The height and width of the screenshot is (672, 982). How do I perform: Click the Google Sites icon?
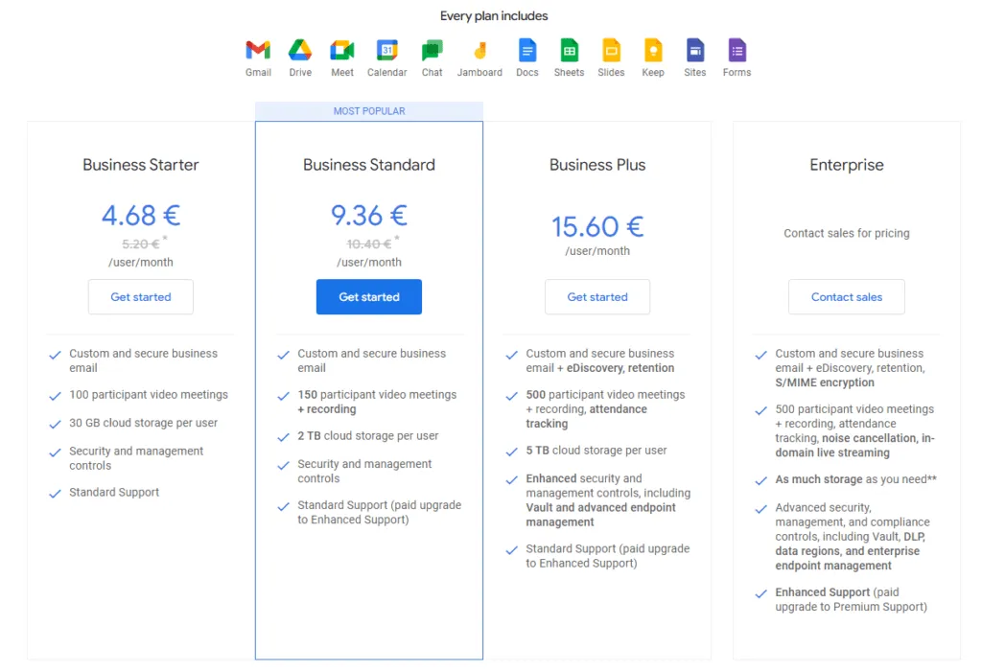pyautogui.click(x=695, y=51)
